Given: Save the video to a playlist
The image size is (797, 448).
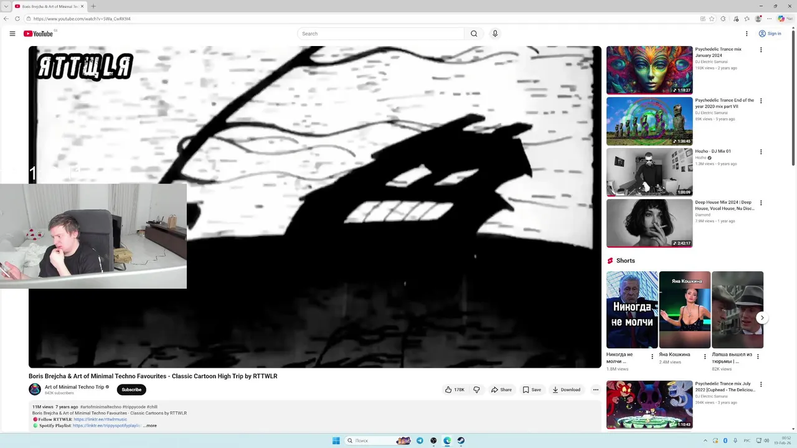Looking at the screenshot, I should pyautogui.click(x=532, y=390).
